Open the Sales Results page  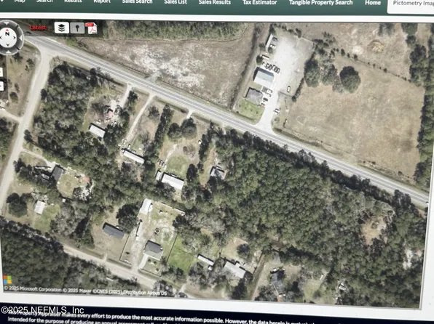coord(215,2)
